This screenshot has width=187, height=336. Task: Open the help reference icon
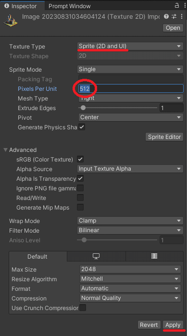point(166,16)
